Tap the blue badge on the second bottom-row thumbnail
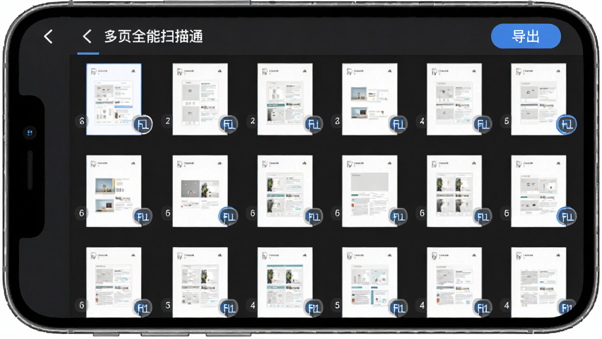 point(229,308)
